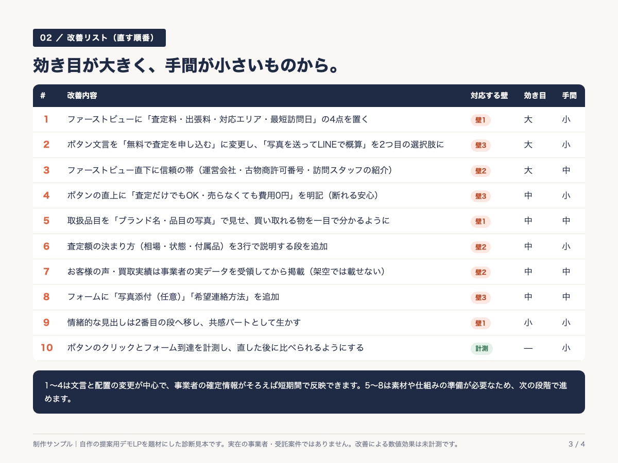This screenshot has height=463, width=618.
Task: Click the "02 / 改善リスト(直す順番)" section tag
Action: tap(99, 38)
